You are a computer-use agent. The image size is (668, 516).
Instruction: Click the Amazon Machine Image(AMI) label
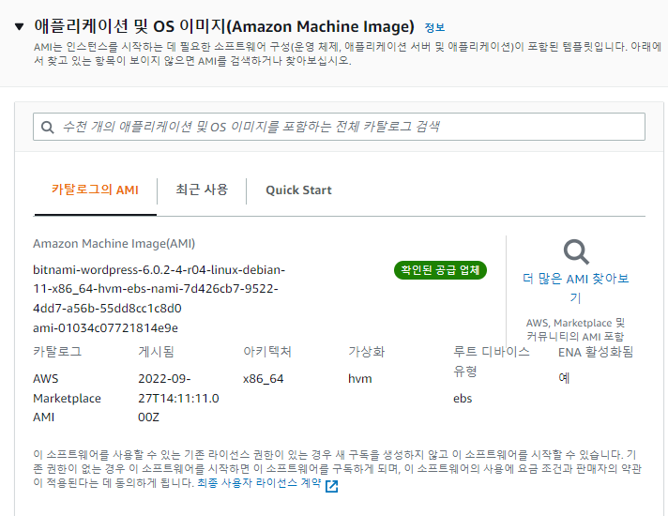coord(114,244)
